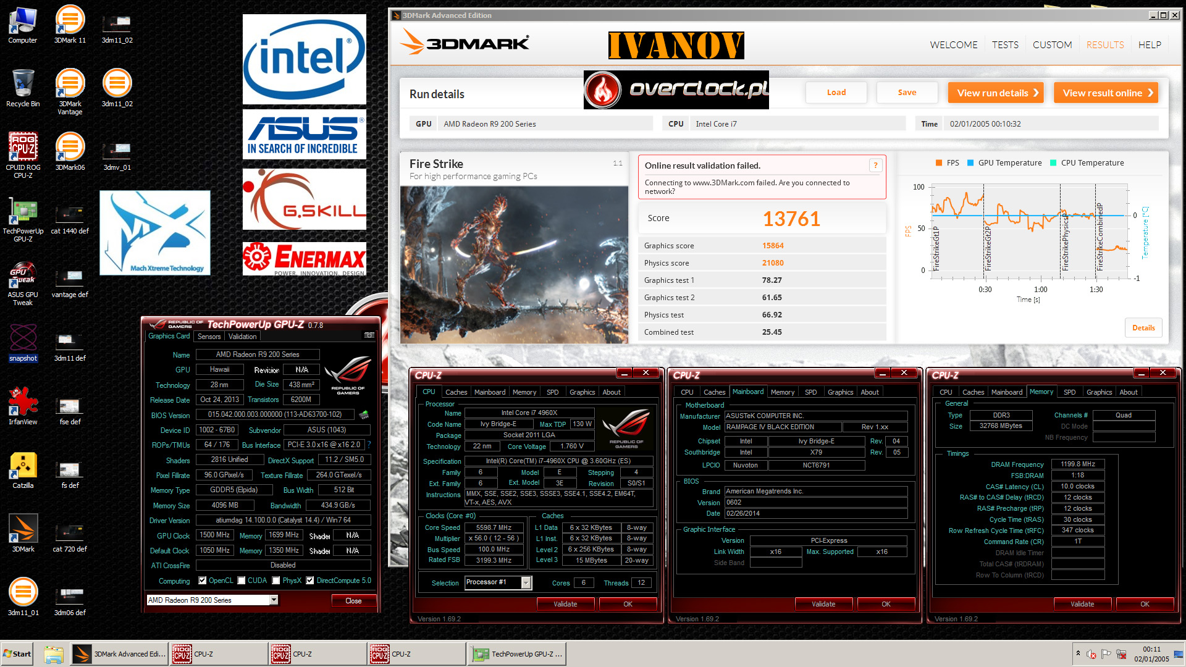The height and width of the screenshot is (667, 1186).
Task: Click OK in the Mainboard CPU-Z window
Action: click(886, 604)
